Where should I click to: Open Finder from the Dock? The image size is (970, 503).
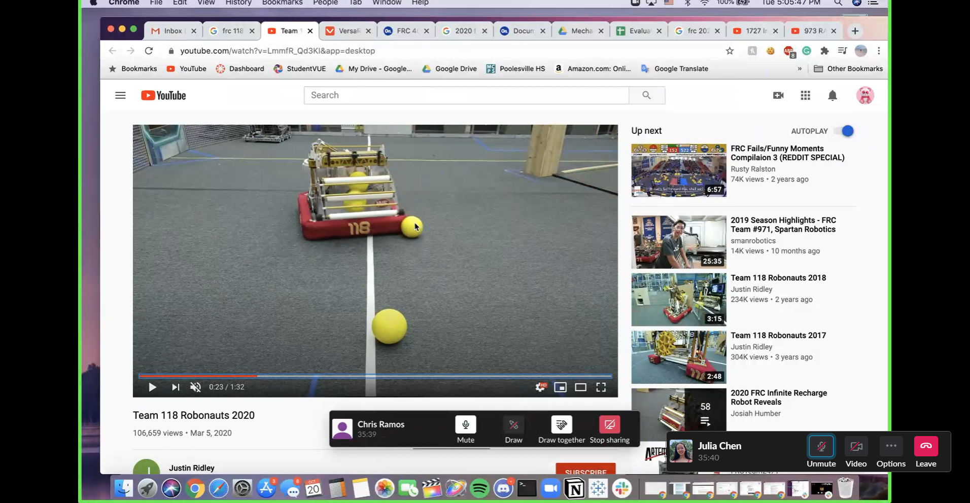point(124,489)
